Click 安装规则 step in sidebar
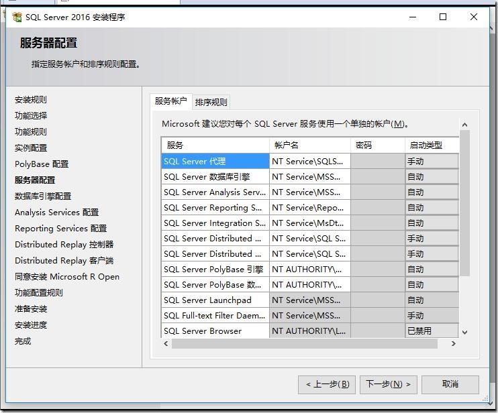The height and width of the screenshot is (413, 498). coord(31,100)
